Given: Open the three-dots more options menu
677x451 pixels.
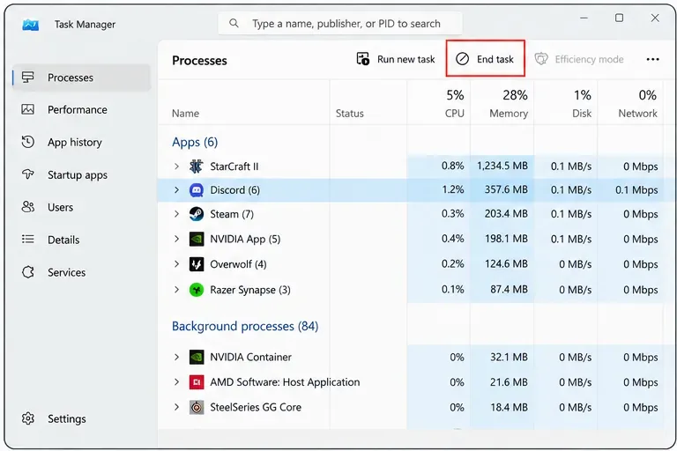Looking at the screenshot, I should pyautogui.click(x=652, y=59).
